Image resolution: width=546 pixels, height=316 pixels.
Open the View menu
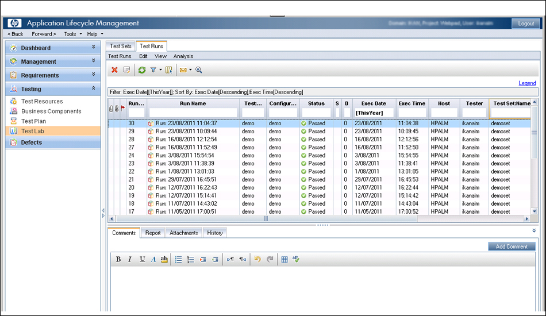[x=160, y=56]
